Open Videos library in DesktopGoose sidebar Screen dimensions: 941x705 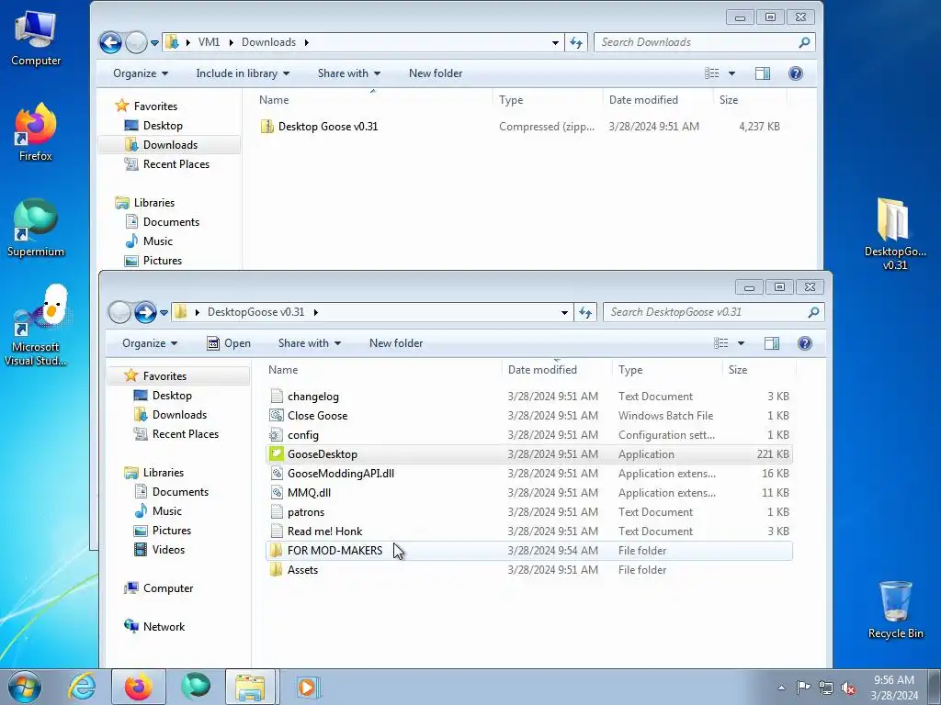[159, 550]
